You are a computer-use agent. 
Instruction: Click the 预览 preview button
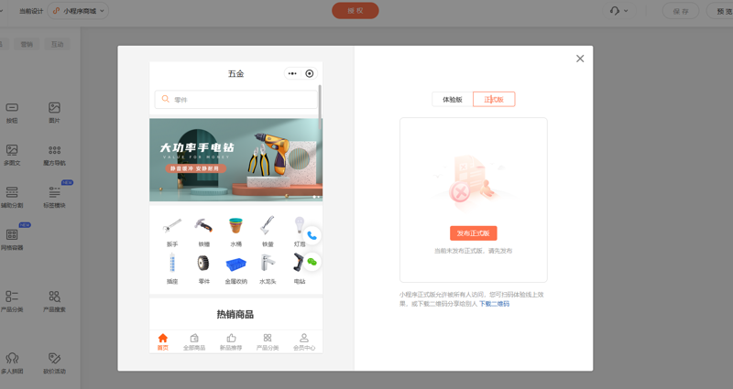720,11
